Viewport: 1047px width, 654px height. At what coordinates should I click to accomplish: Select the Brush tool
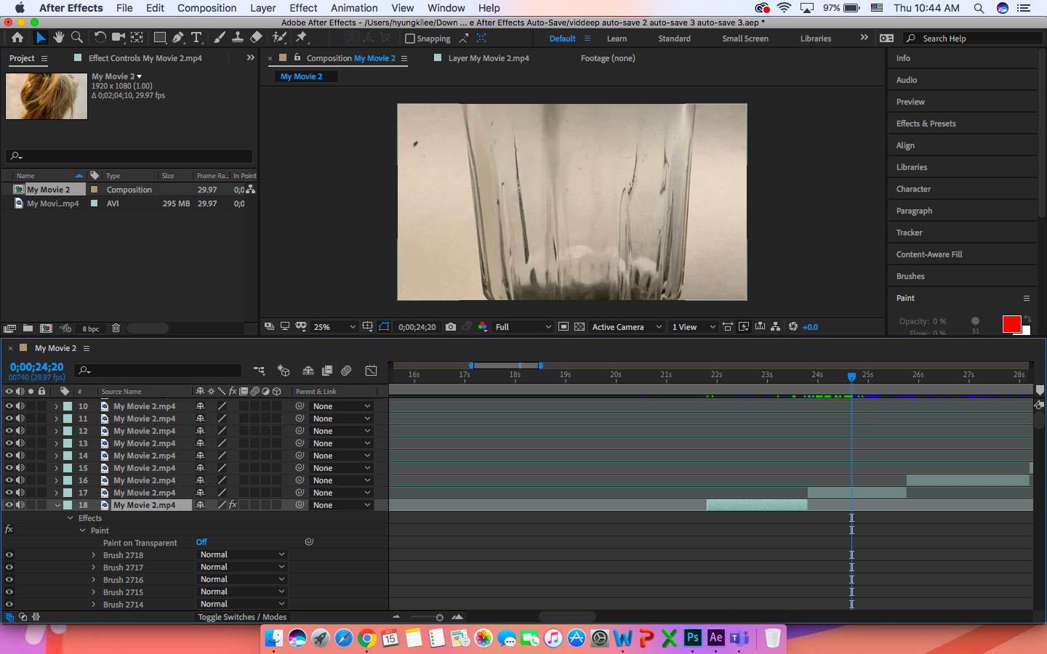220,38
